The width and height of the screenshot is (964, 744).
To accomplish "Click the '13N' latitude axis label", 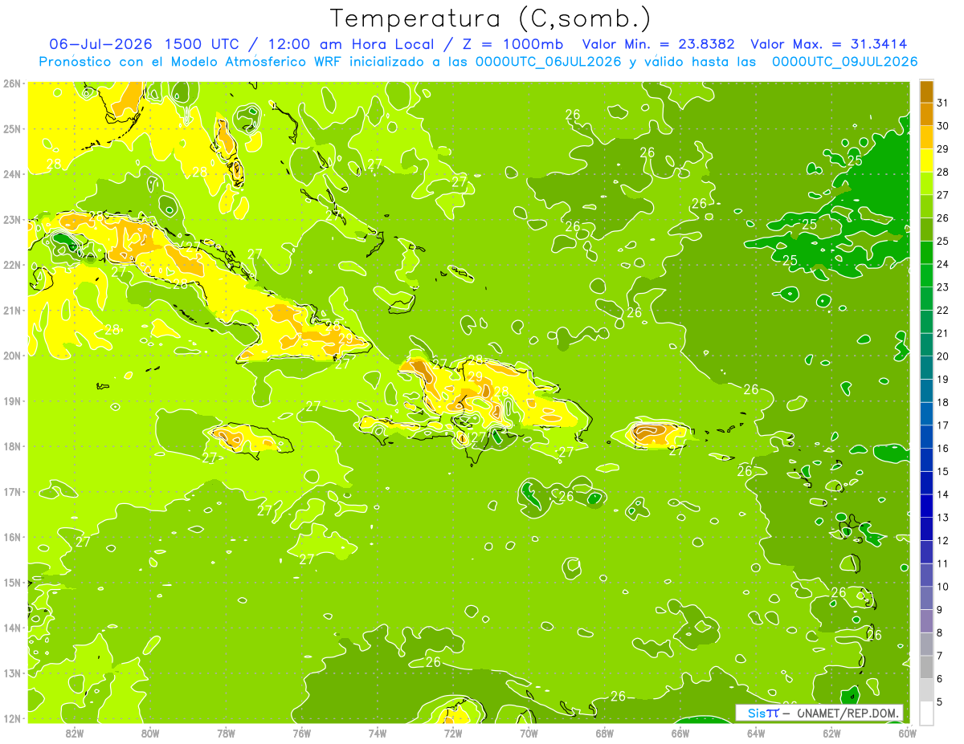I will [x=11, y=673].
